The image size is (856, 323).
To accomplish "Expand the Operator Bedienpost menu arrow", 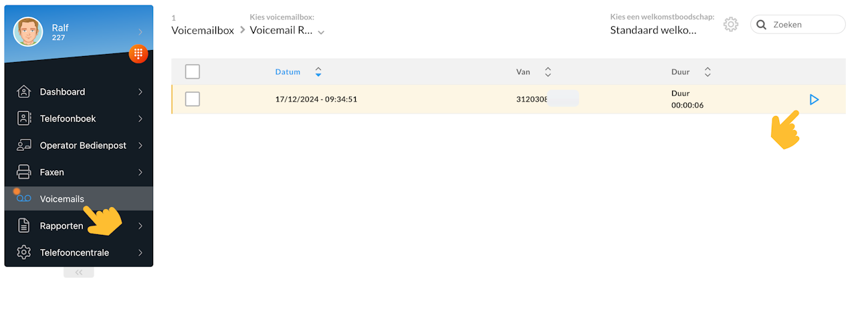I will (x=140, y=145).
